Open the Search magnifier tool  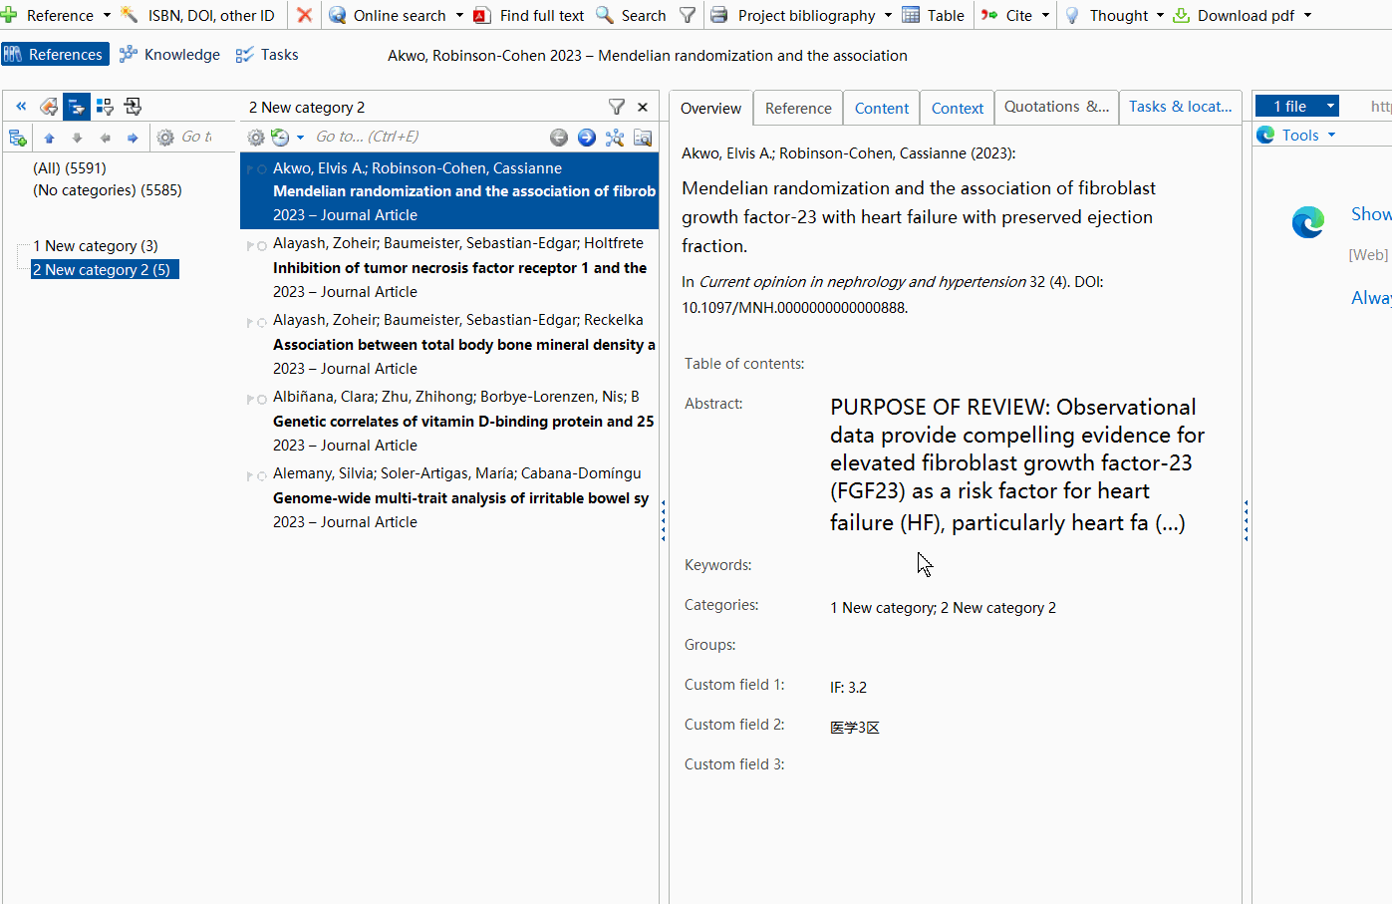631,15
